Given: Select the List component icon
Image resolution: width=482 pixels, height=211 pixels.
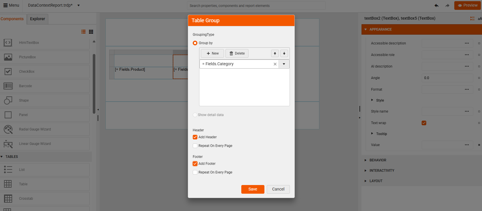Looking at the screenshot, I should click(x=8, y=170).
